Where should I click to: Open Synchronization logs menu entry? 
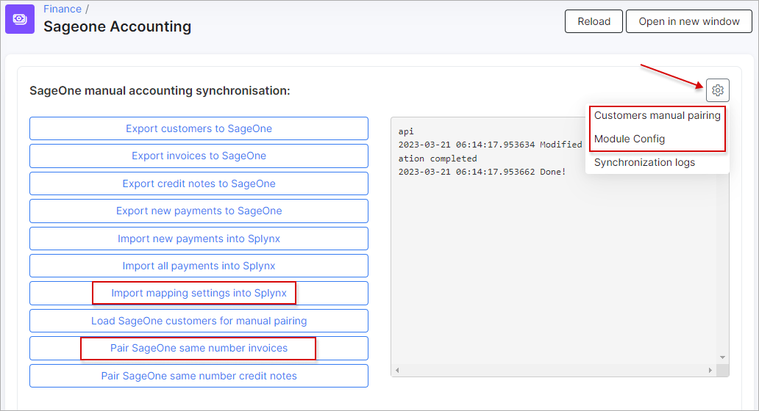tap(644, 162)
